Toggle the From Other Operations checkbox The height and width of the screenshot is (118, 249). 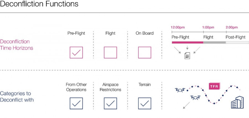[x=76, y=103]
